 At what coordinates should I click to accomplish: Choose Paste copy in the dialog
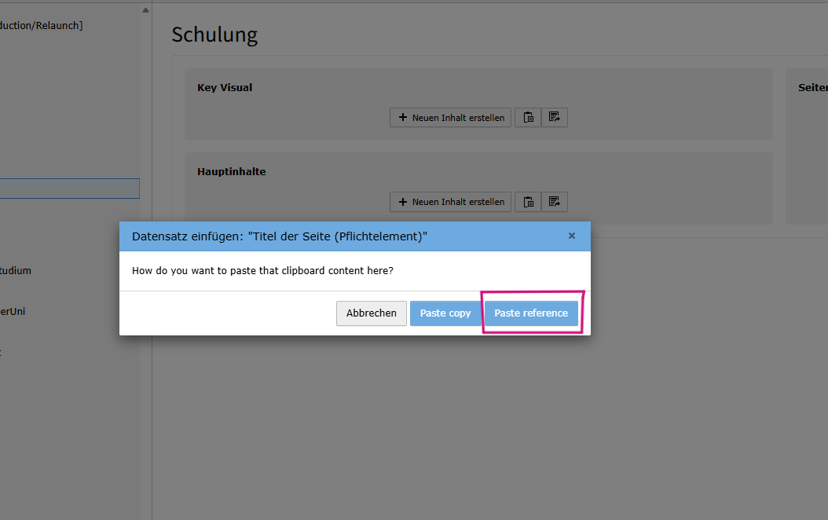coord(445,313)
